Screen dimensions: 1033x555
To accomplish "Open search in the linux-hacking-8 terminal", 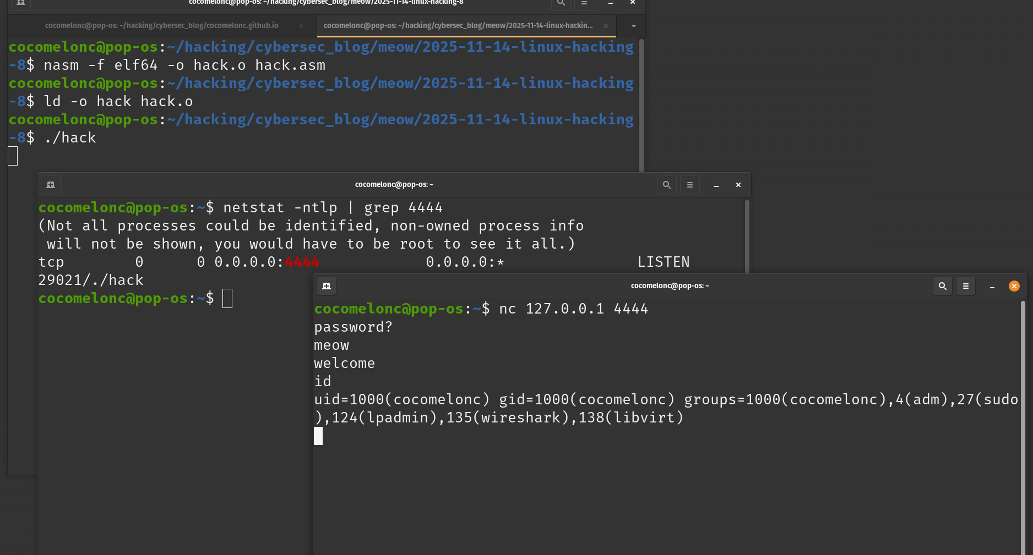I will tap(561, 3).
